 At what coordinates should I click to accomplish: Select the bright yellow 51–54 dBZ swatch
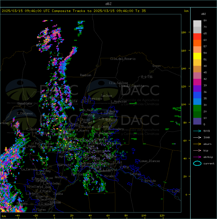(197, 56)
